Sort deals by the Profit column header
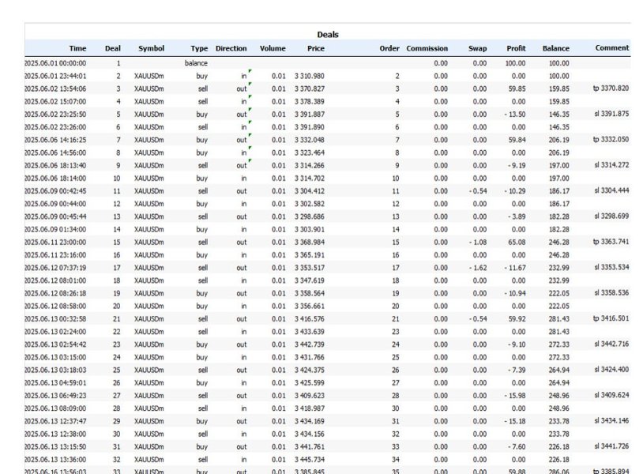Viewport: 643px width, 474px height. [516, 48]
